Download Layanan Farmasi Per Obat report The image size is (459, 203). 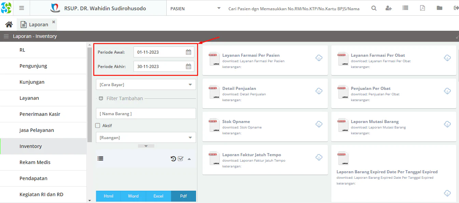pyautogui.click(x=447, y=58)
